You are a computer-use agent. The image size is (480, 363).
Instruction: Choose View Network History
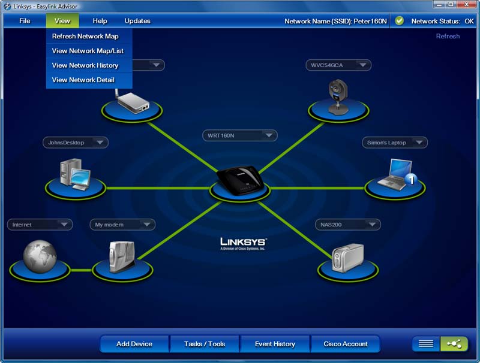click(89, 65)
